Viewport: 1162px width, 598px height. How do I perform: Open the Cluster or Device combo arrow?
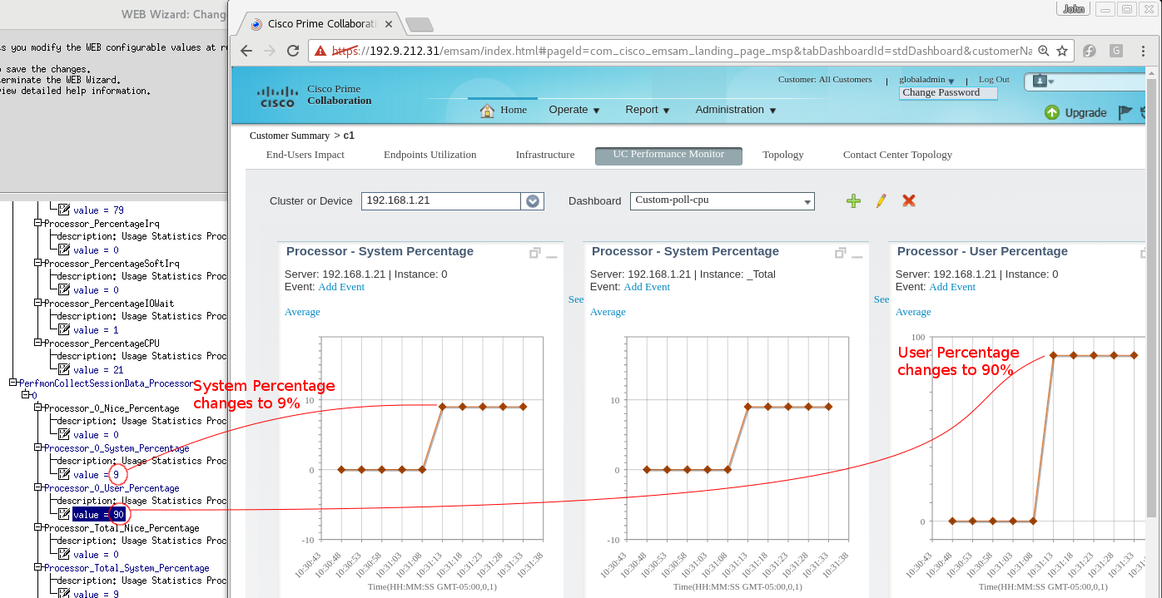point(533,200)
